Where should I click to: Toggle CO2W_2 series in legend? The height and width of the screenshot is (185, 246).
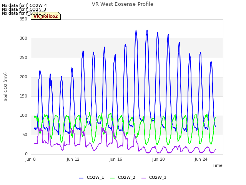pyautogui.click(x=123, y=177)
